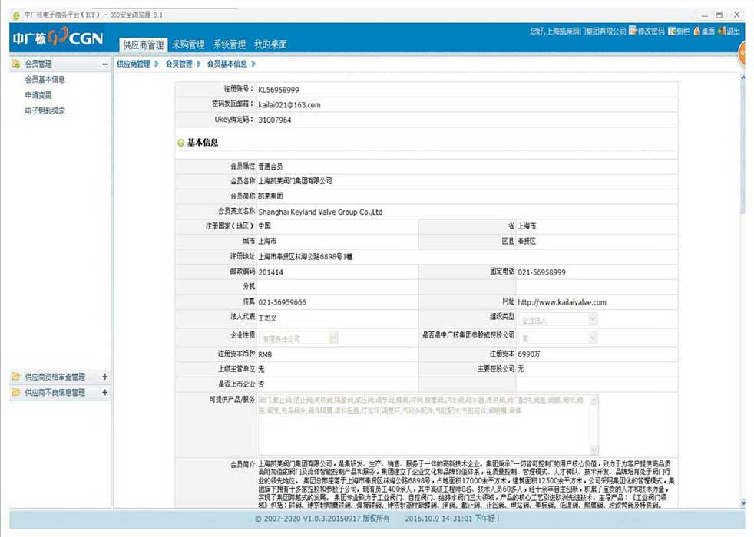Click the member name 上海凯莱阀门集团有限公司 field value
The width and height of the screenshot is (754, 537).
tap(296, 181)
